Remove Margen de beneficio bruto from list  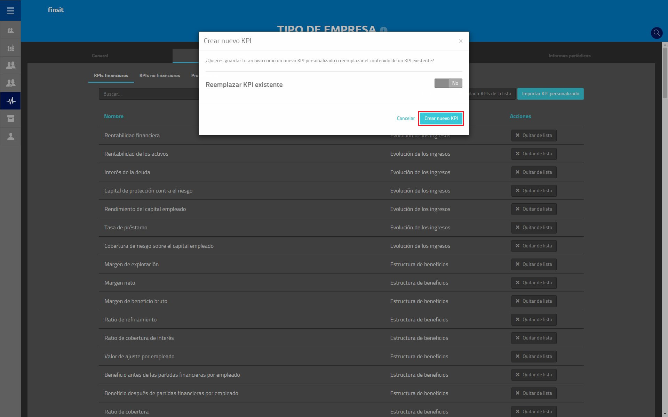tap(534, 301)
